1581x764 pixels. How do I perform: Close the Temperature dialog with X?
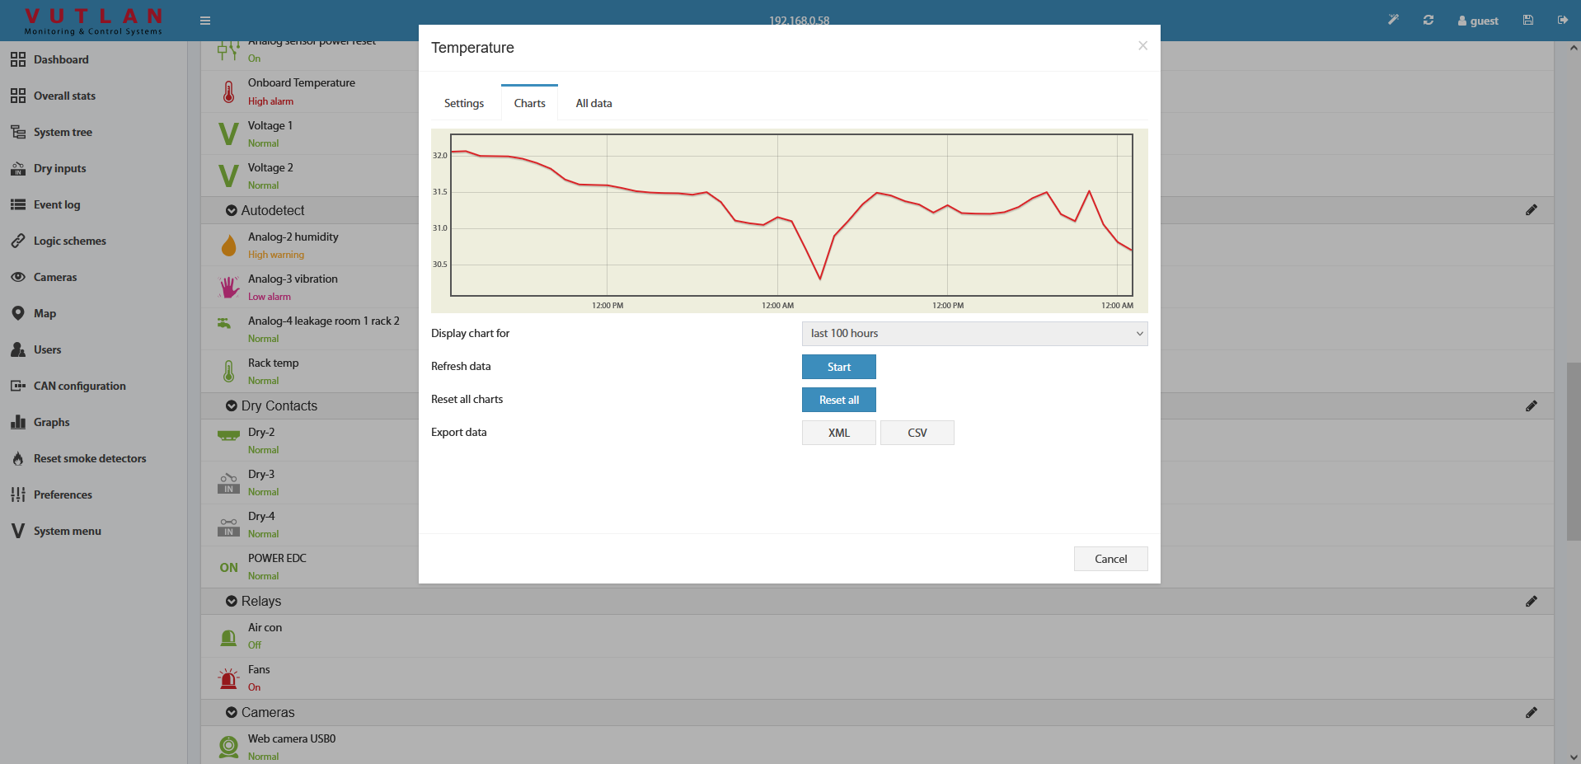click(1142, 46)
